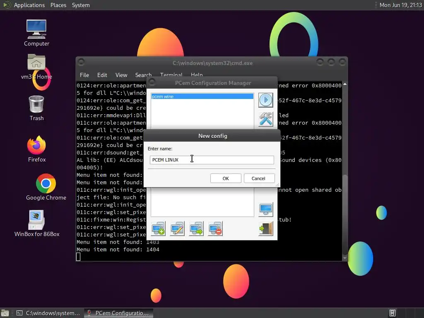Click the workspace switcher icon in bottom panel
The height and width of the screenshot is (318, 424).
(x=393, y=313)
